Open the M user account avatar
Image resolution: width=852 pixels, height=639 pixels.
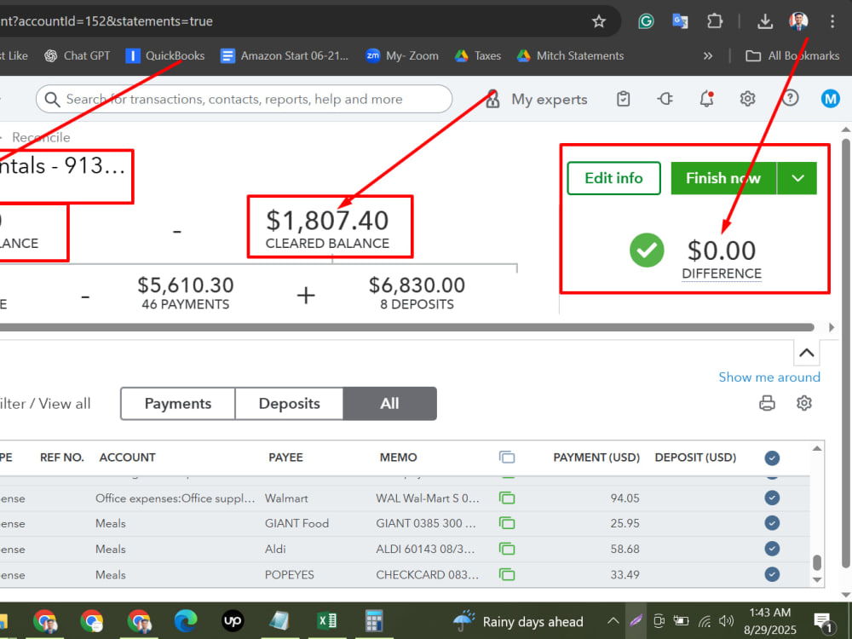click(x=830, y=99)
